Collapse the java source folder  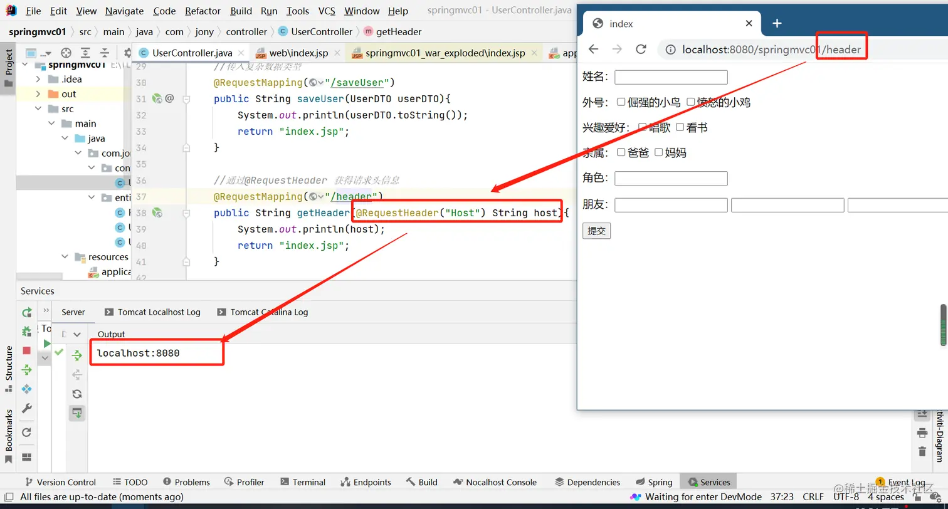[65, 139]
